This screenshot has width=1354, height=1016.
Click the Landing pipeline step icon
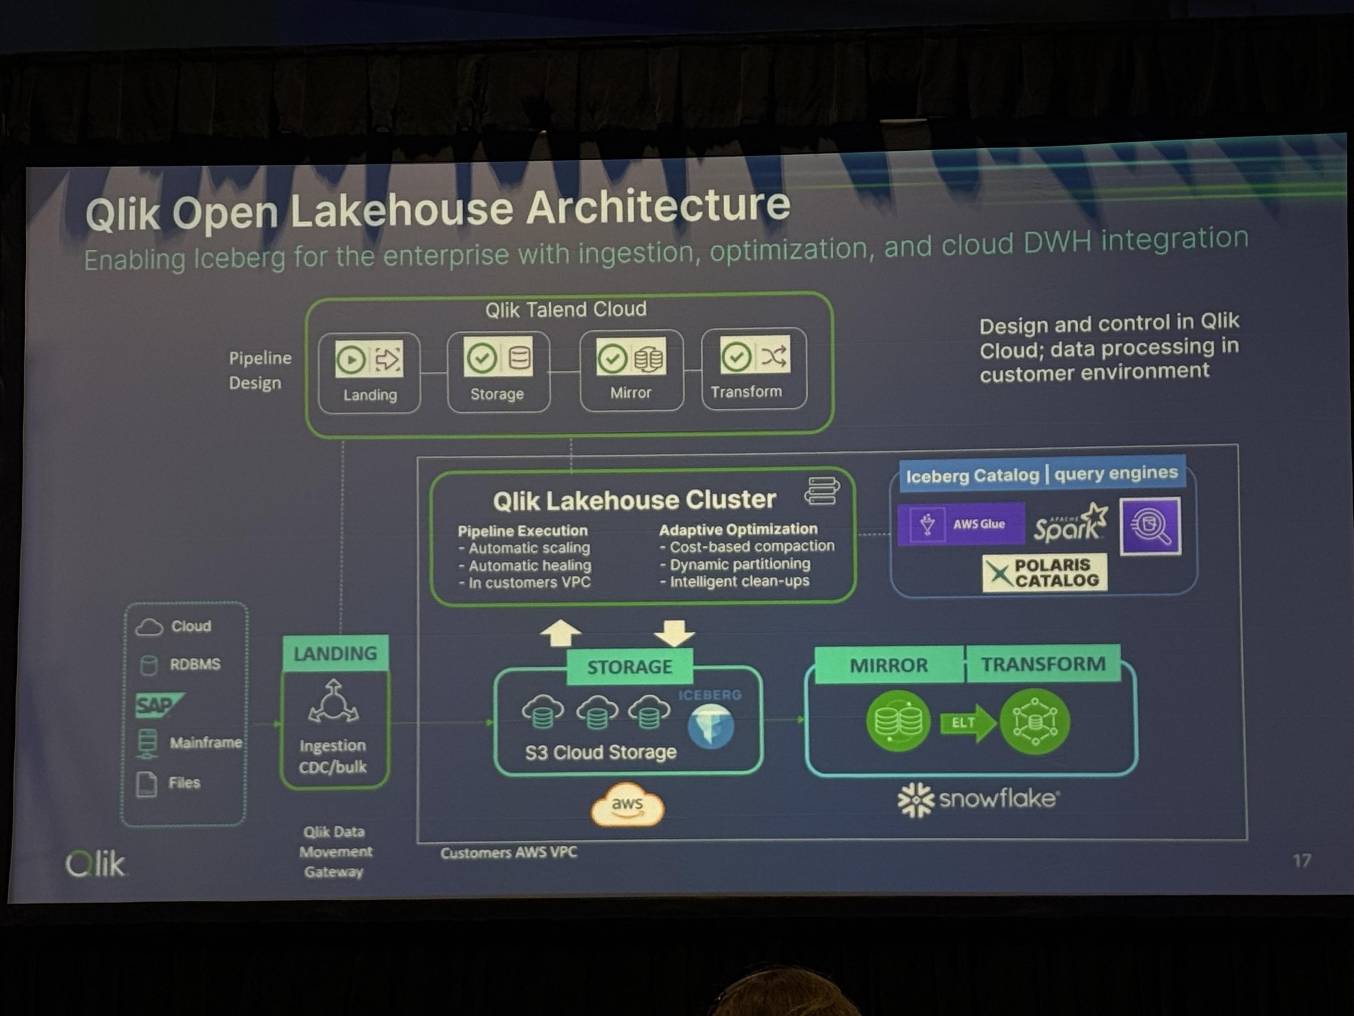(369, 359)
